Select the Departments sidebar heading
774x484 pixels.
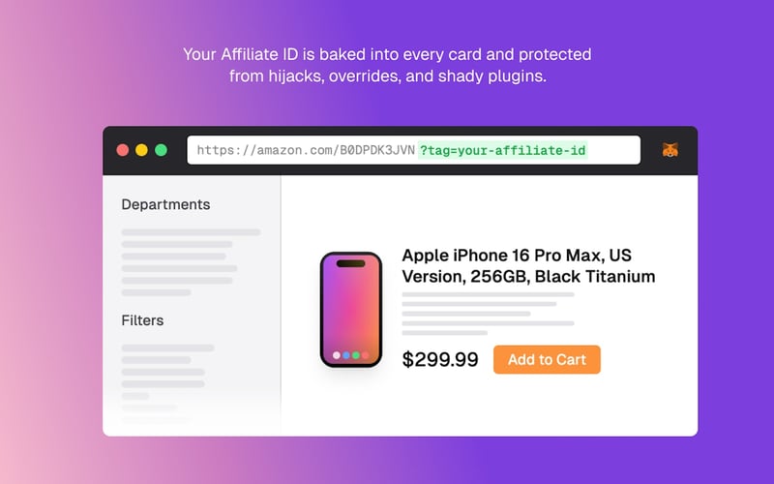point(165,204)
